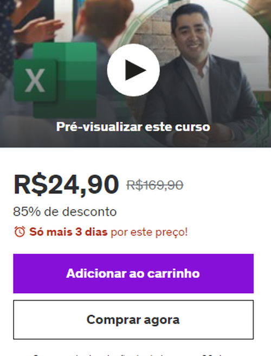Click the bold 'Só mais 3 dias' text
The height and width of the screenshot is (356, 271).
pos(68,232)
